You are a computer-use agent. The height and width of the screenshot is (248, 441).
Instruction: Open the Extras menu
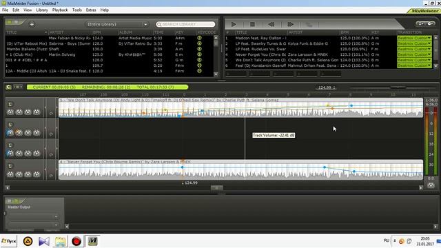tap(91, 10)
